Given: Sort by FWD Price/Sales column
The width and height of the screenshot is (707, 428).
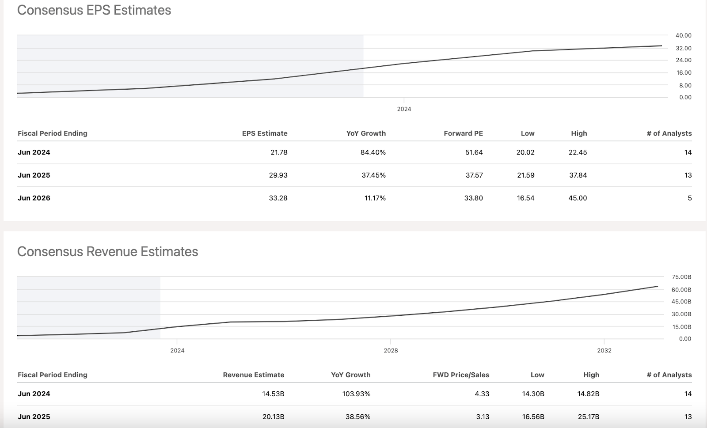Looking at the screenshot, I should pyautogui.click(x=461, y=375).
